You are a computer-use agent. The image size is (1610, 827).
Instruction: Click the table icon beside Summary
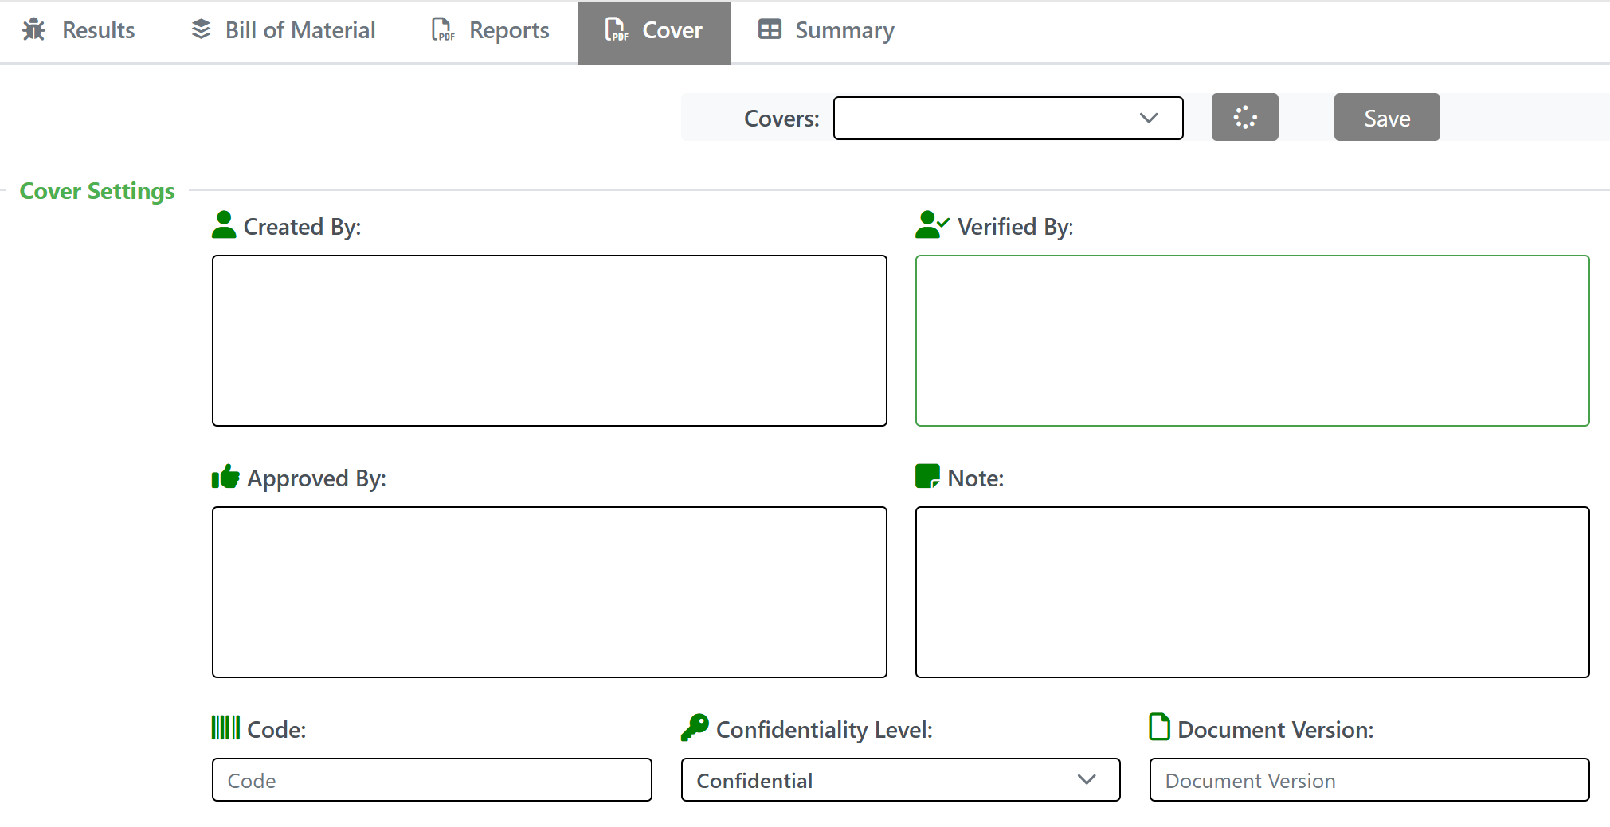[770, 30]
